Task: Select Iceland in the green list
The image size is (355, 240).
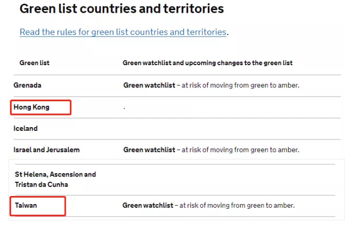Action: (25, 128)
